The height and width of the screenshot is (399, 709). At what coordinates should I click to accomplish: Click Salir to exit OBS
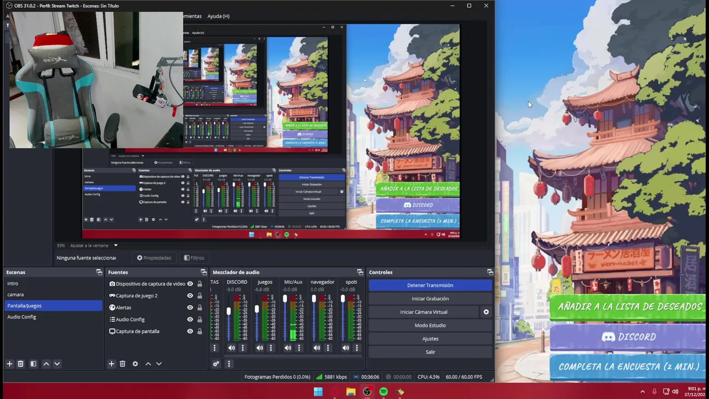point(430,352)
